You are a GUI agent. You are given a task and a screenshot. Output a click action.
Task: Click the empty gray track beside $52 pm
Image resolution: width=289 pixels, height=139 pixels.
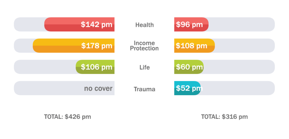coord(237,88)
